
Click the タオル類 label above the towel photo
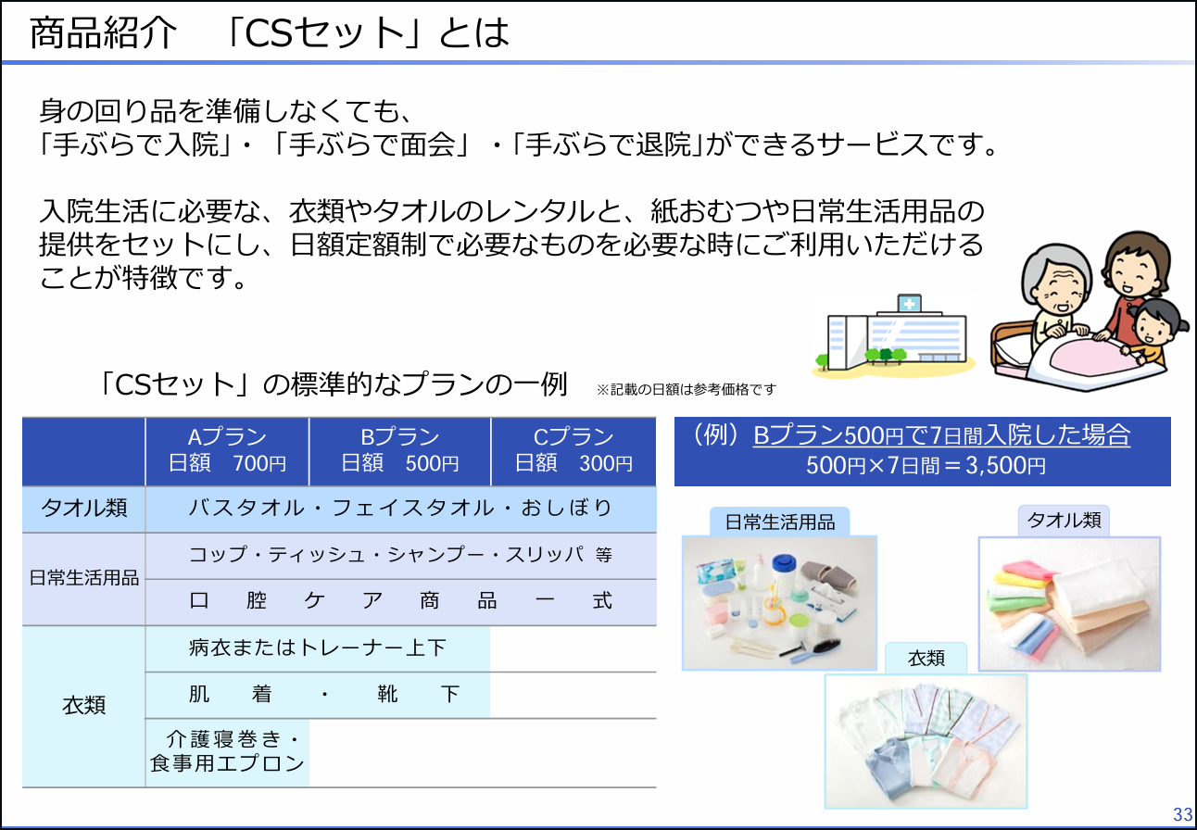pyautogui.click(x=1064, y=521)
